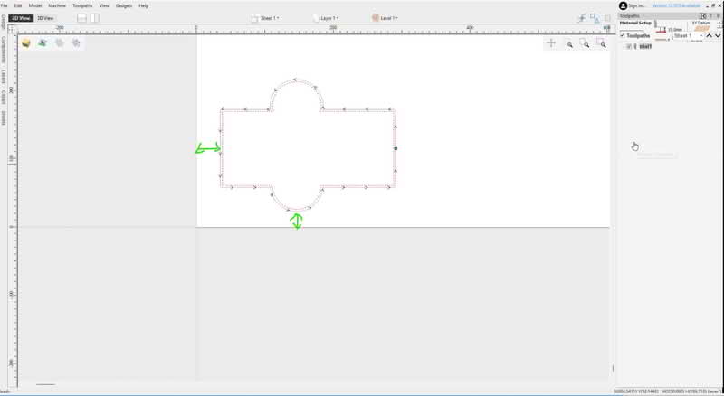The image size is (724, 396).
Task: Click the Sign in account icon
Action: tap(623, 5)
